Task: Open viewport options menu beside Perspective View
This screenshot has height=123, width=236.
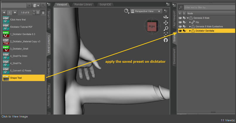Action: 166,11
